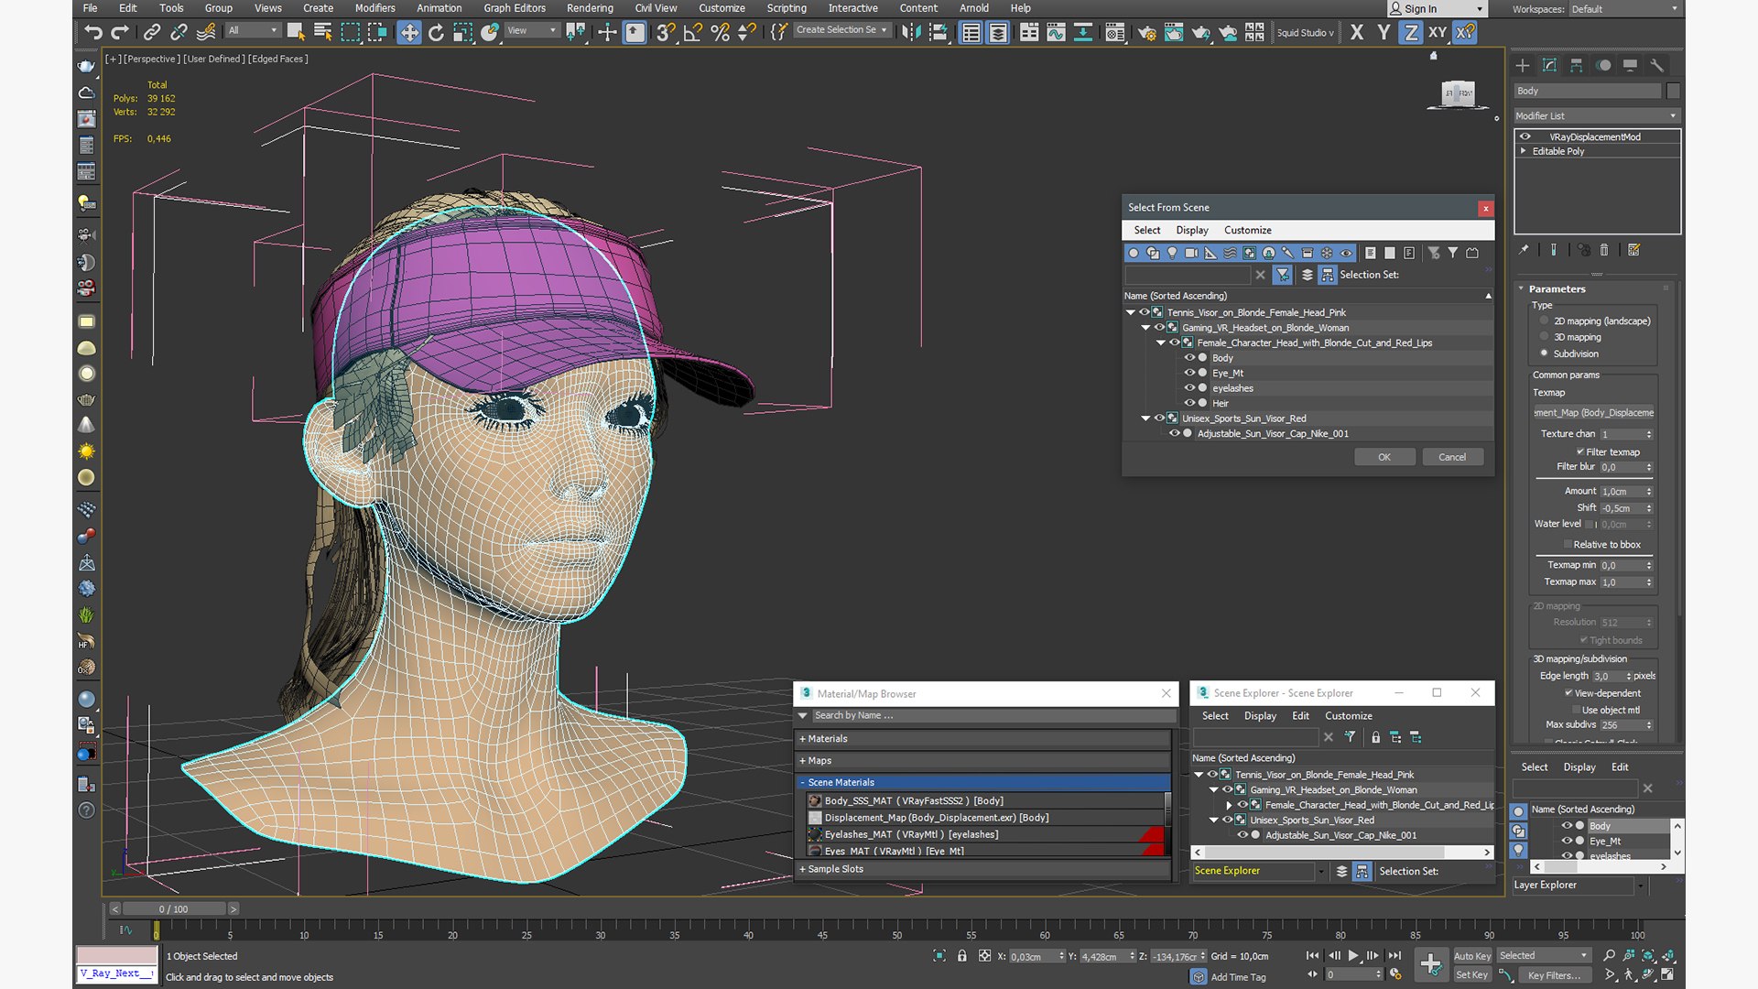Open Select by Name from toolbar

323,32
